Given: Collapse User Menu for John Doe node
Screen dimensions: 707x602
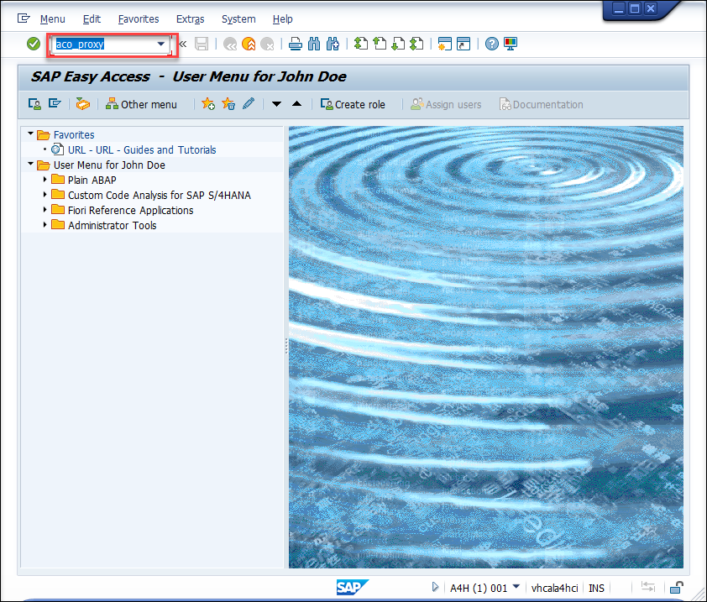Looking at the screenshot, I should (x=31, y=164).
